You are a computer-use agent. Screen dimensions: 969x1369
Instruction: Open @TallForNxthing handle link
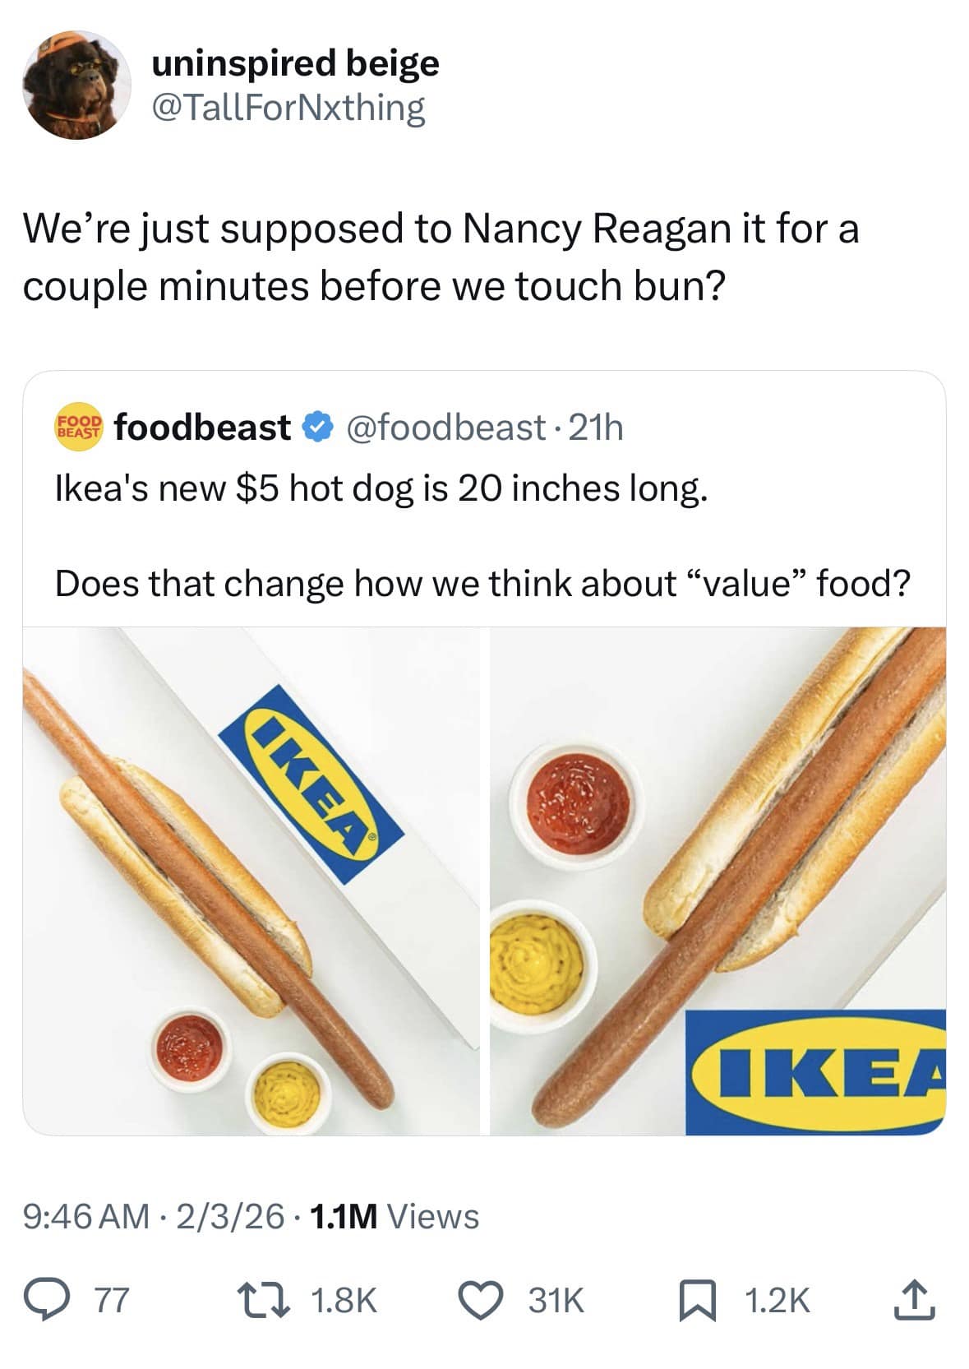[x=288, y=109]
